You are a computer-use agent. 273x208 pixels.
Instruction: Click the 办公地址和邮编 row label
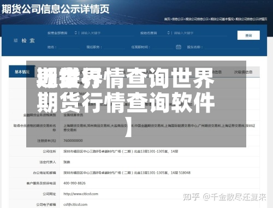[44, 173]
